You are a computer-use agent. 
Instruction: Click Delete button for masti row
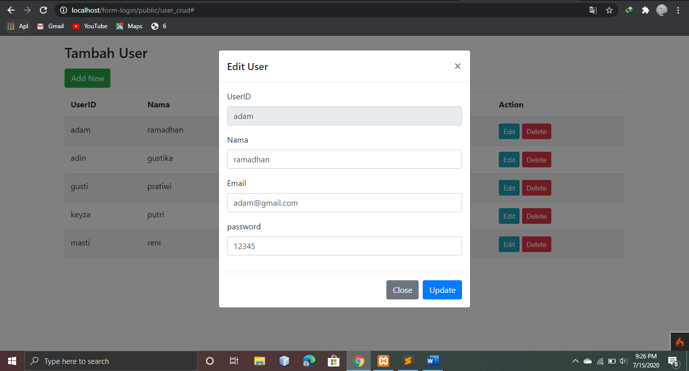537,244
